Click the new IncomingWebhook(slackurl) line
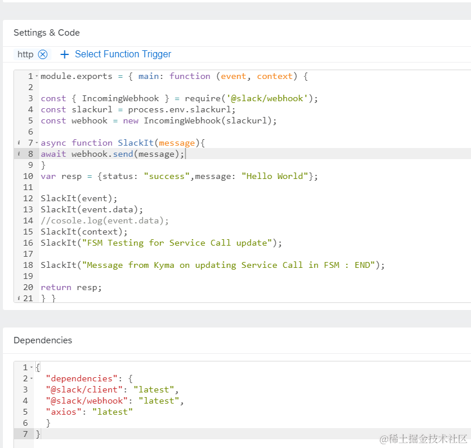Screen dimensions: 471x448 click(159, 120)
